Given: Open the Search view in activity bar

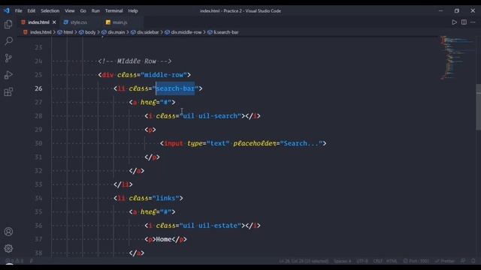Looking at the screenshot, I should (x=8, y=40).
